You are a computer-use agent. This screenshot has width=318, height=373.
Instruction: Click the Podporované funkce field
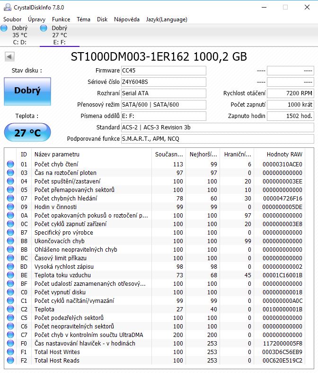tap(217, 139)
